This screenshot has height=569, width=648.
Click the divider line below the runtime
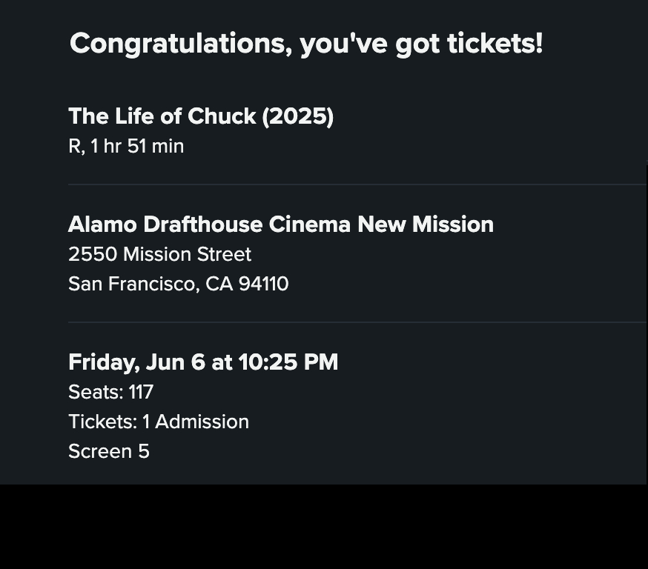356,184
